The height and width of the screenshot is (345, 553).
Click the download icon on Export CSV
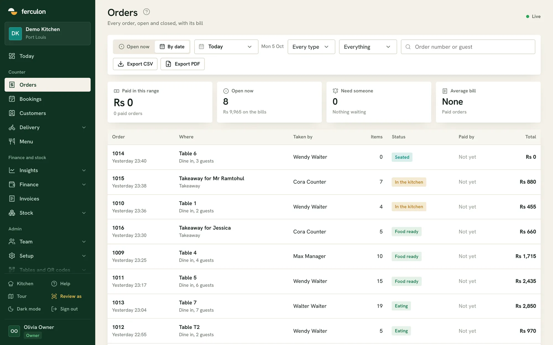coord(121,64)
